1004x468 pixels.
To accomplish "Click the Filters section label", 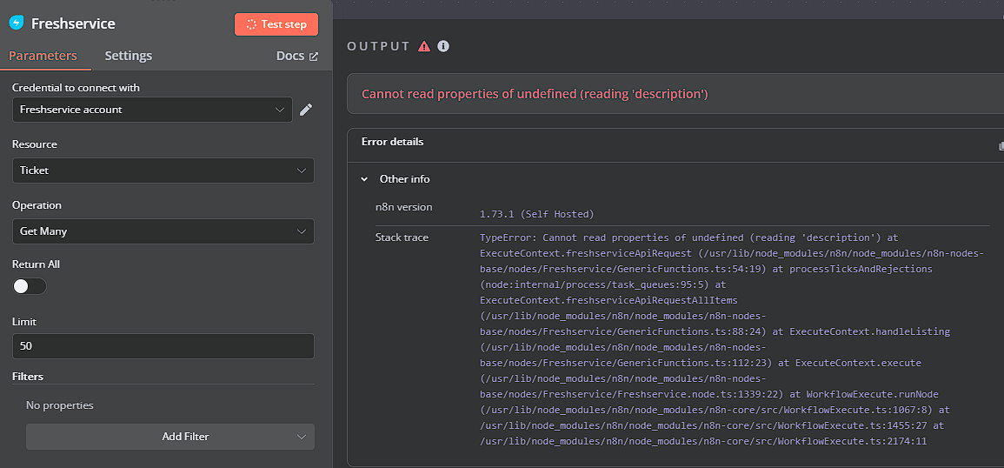I will pyautogui.click(x=28, y=377).
